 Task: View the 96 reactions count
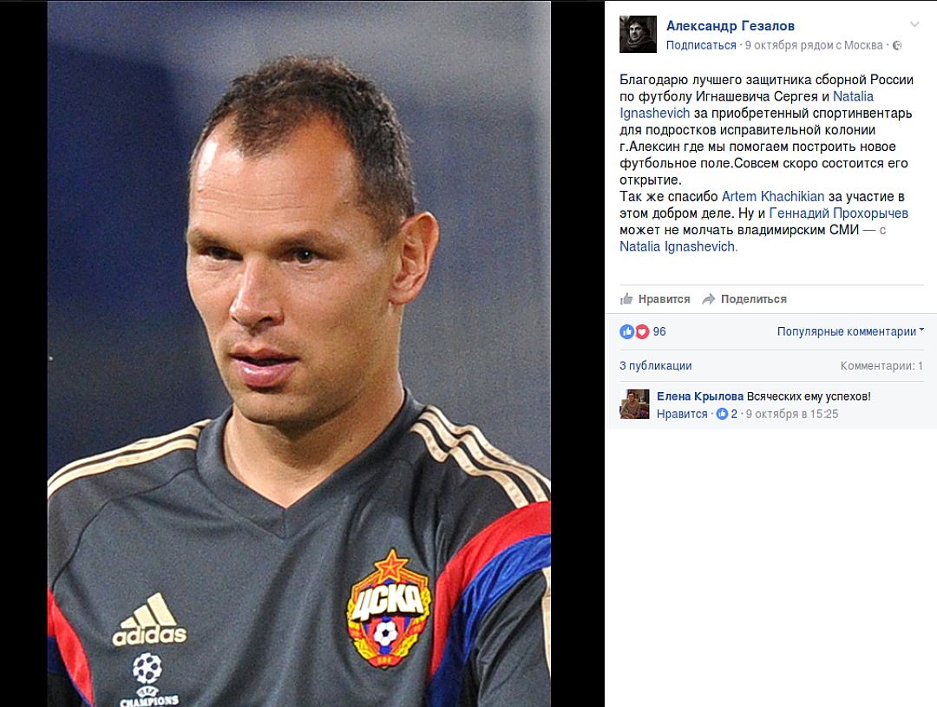click(x=659, y=331)
